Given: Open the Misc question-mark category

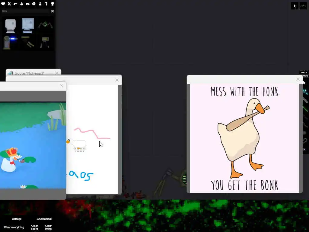Looking at the screenshot, I should tap(46, 4).
